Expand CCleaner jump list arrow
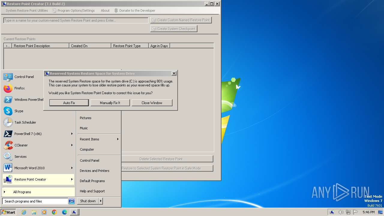 72,145
